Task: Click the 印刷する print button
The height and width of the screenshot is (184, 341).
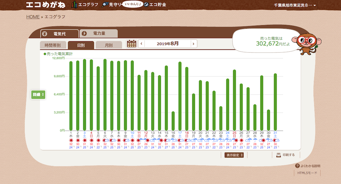Action: (286, 155)
